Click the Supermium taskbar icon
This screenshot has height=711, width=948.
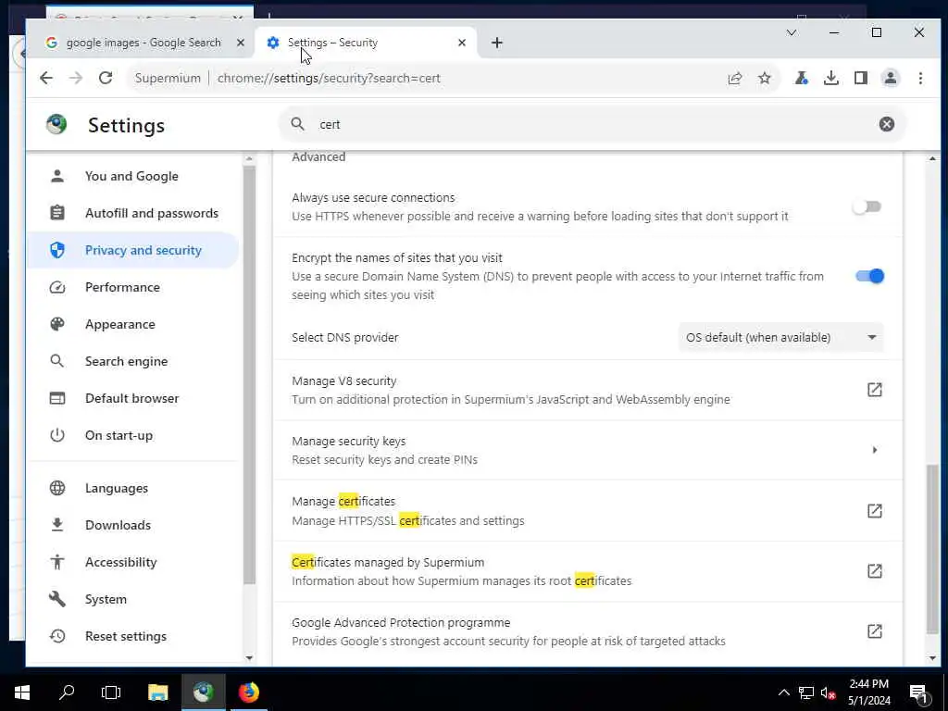tap(203, 692)
